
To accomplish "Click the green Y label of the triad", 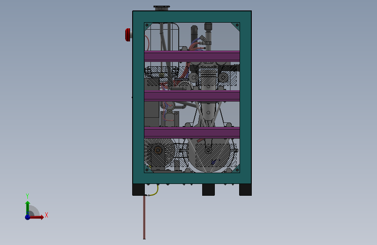I will pyautogui.click(x=27, y=196).
